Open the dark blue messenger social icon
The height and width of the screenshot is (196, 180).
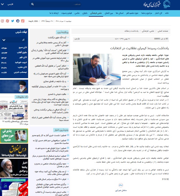pyautogui.click(x=18, y=21)
